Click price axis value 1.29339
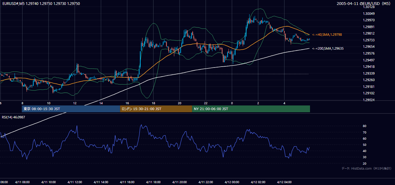Image resolution: width=395 pixels, height=185 pixels. pos(369,73)
